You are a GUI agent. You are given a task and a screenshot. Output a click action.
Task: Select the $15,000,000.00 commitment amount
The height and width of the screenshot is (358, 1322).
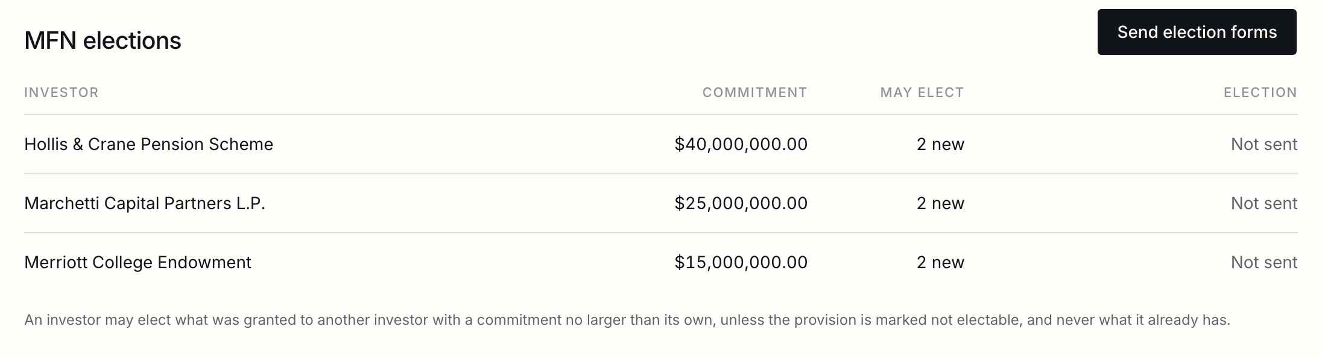tap(741, 262)
